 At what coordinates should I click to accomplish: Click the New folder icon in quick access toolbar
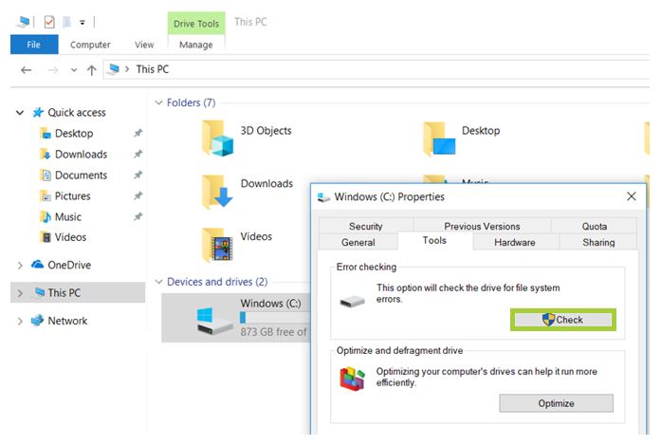66,22
